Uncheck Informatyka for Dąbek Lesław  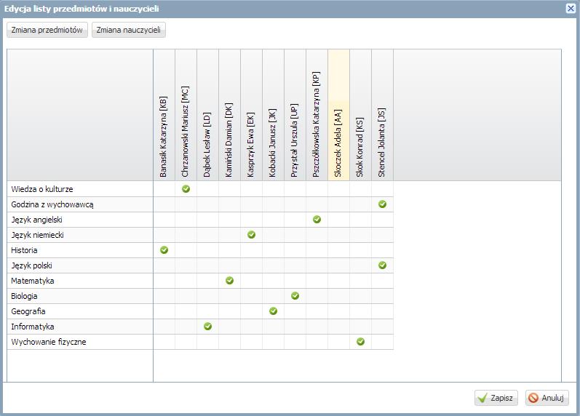(x=208, y=327)
